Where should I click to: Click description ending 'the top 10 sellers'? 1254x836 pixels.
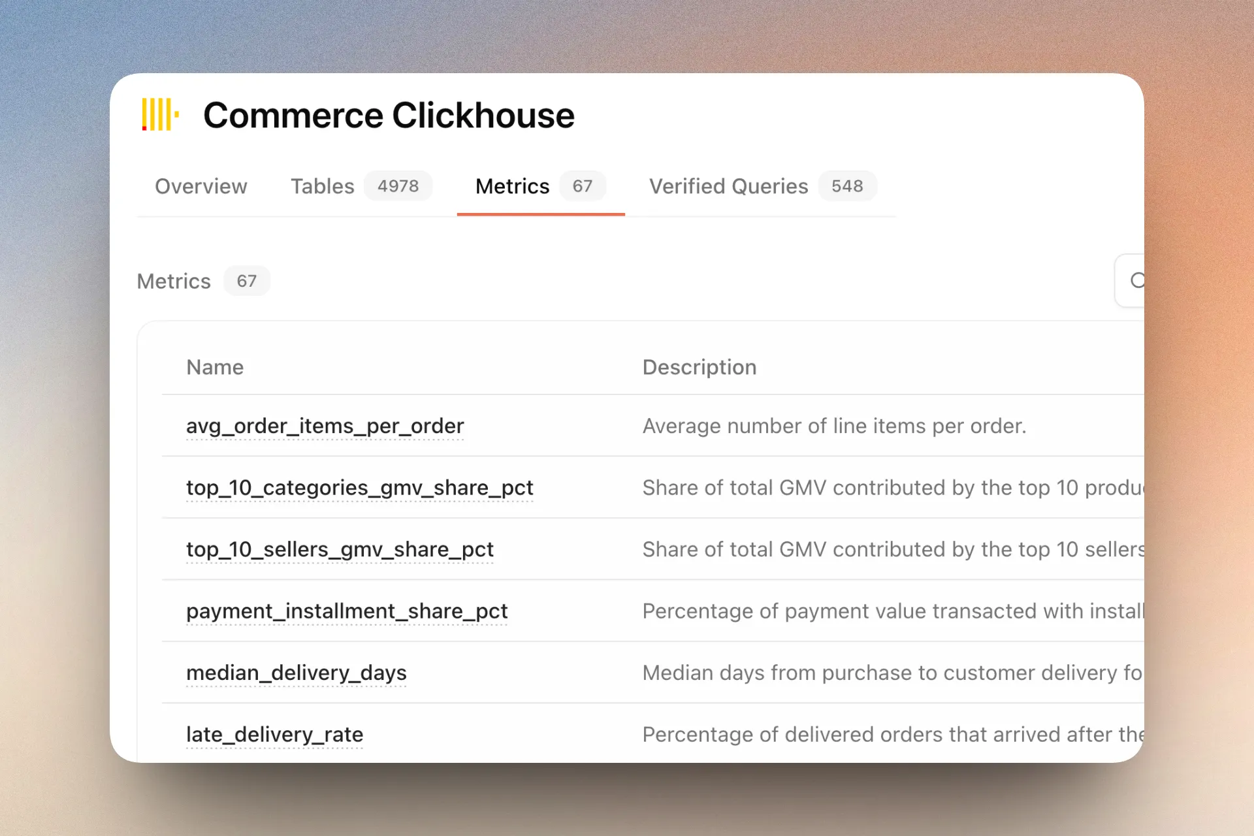[893, 549]
